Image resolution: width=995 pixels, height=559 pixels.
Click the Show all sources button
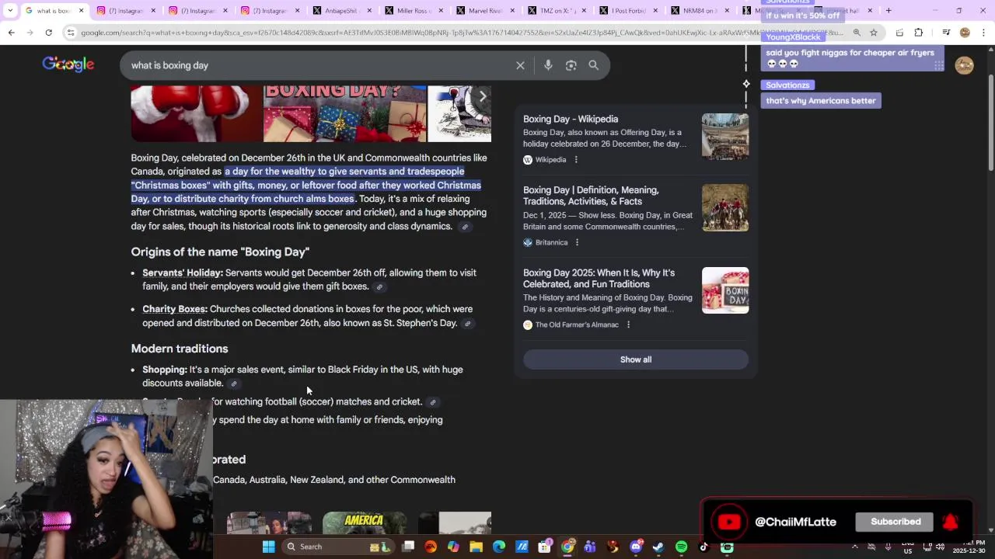pyautogui.click(x=636, y=360)
